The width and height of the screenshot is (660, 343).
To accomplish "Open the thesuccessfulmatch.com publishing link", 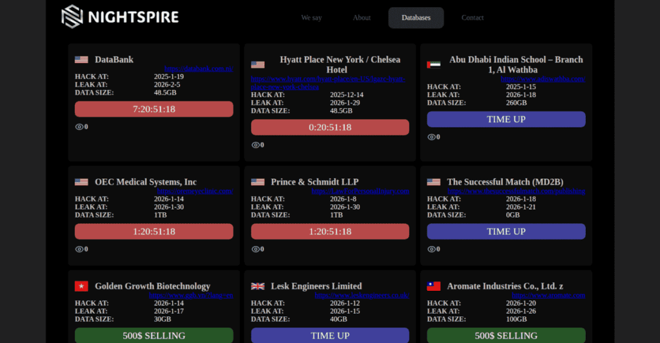I will (x=516, y=191).
